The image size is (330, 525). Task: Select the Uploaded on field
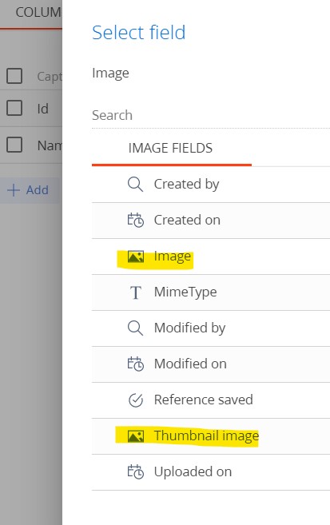211,471
